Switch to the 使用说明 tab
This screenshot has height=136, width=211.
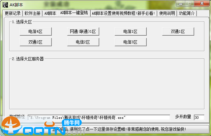167,14
